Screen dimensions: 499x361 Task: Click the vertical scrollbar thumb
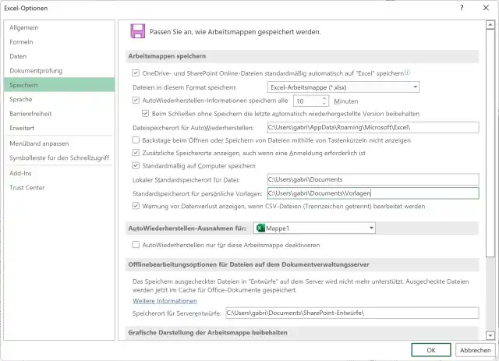point(490,143)
